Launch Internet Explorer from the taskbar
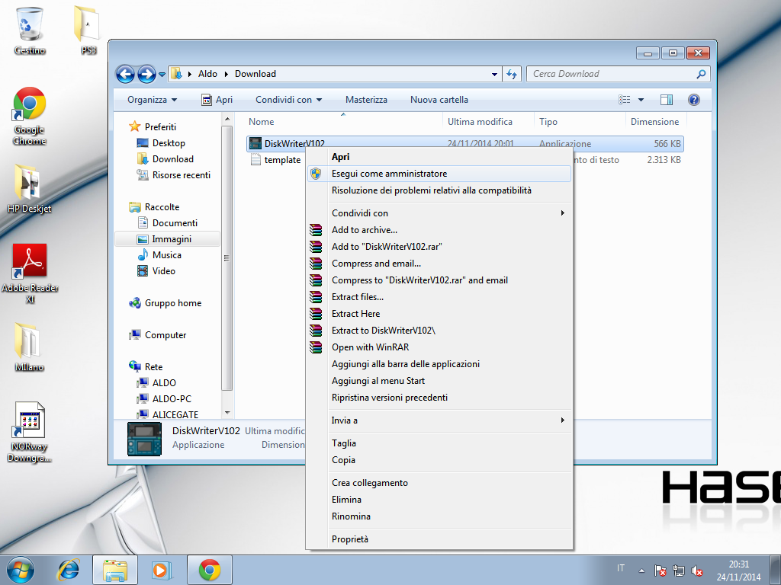781x585 pixels. point(68,570)
